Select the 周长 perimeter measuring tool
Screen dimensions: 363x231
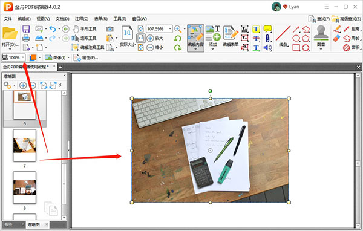point(352,38)
